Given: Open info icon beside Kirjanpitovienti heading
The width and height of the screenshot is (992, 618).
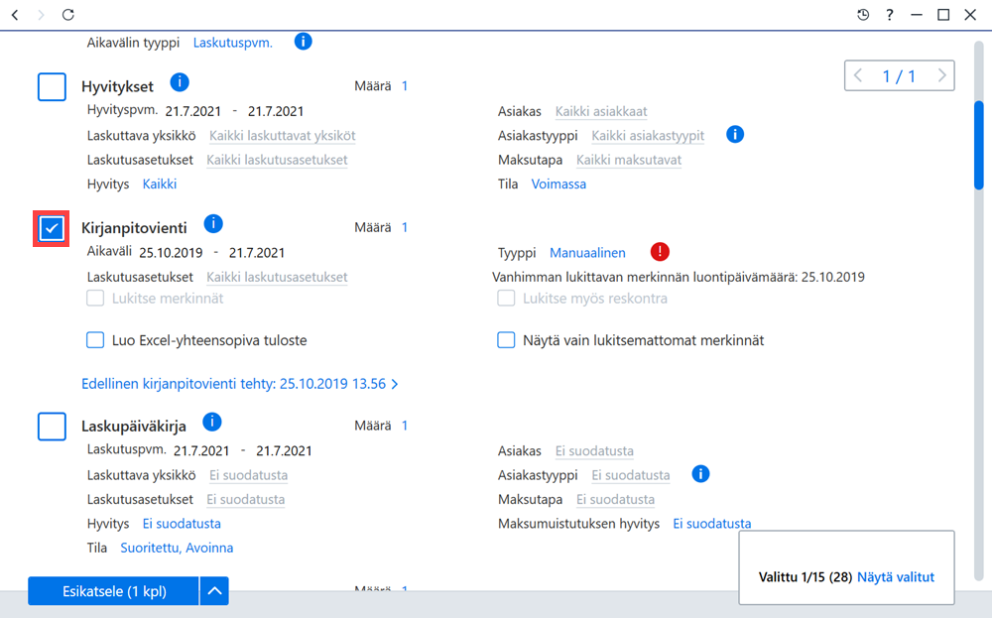Looking at the screenshot, I should point(213,224).
